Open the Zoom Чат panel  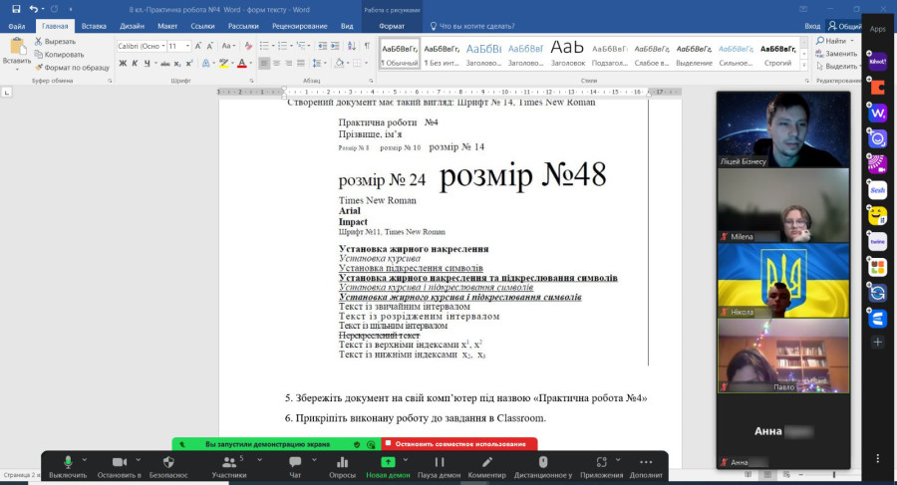tap(295, 467)
